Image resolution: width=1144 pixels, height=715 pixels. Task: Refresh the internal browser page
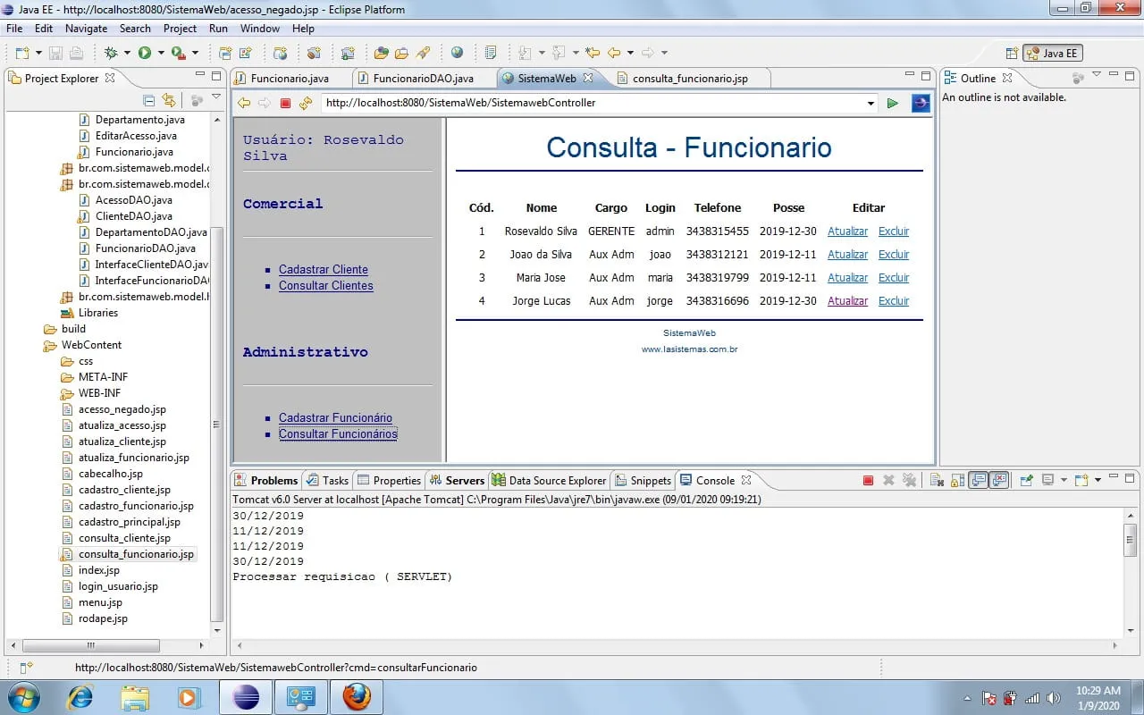306,104
